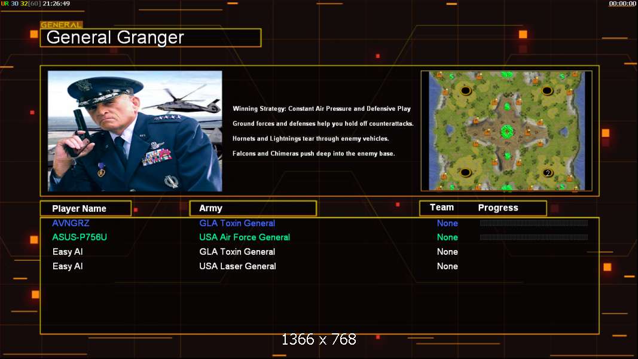Viewport: 638px width, 359px height.
Task: Click the white GLA Toxin General Easy AI entry
Action: coord(237,252)
